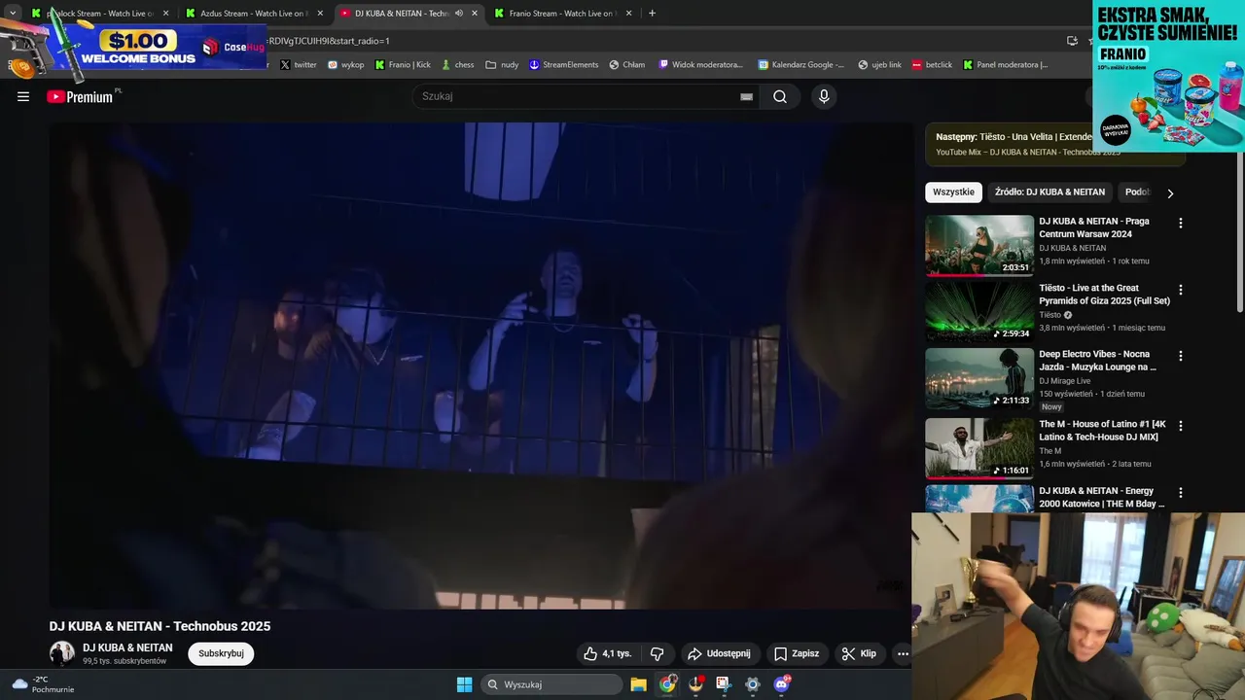Save video with Zapisz button

(797, 653)
